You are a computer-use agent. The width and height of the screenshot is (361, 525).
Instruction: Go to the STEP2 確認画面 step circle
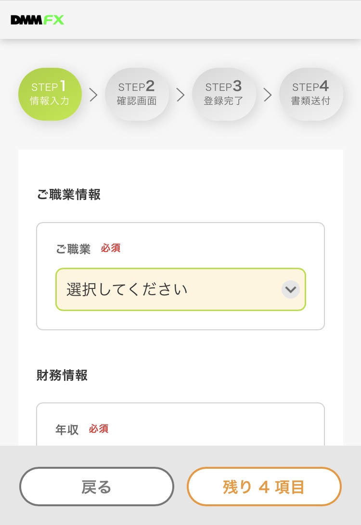tap(137, 94)
